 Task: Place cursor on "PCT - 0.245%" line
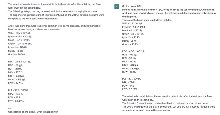[16, 101]
